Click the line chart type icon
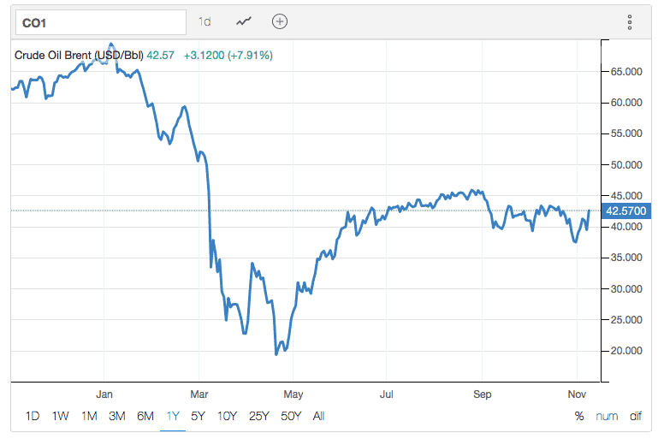658x439 pixels. [245, 21]
